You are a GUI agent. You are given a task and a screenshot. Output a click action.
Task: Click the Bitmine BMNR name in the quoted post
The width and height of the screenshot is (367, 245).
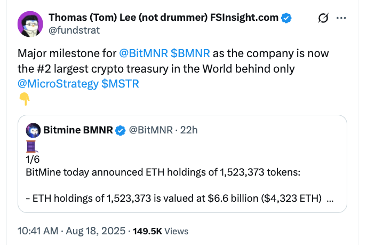pyautogui.click(x=78, y=130)
